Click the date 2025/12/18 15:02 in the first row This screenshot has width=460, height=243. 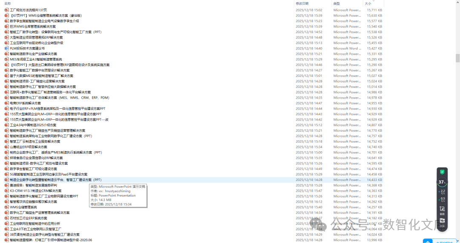pos(309,10)
